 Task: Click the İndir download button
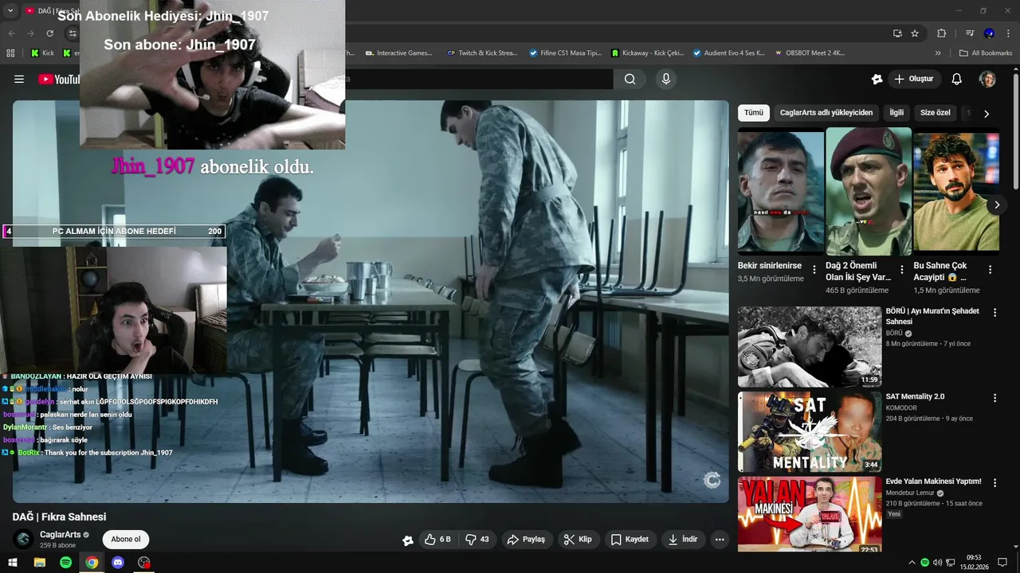tap(683, 540)
